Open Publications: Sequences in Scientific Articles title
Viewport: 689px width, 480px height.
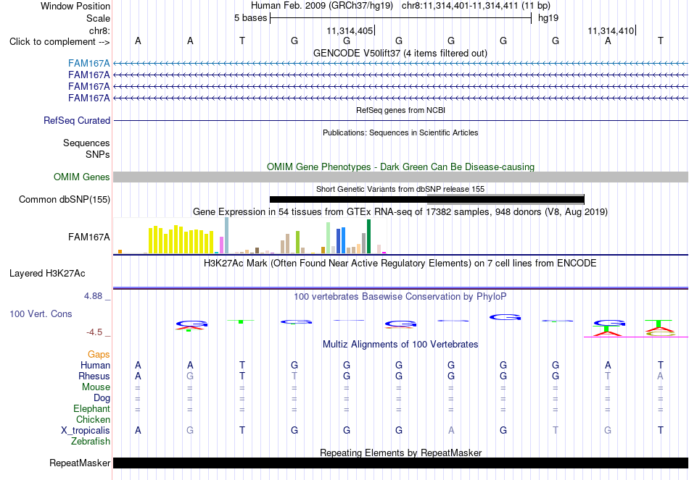(x=400, y=132)
